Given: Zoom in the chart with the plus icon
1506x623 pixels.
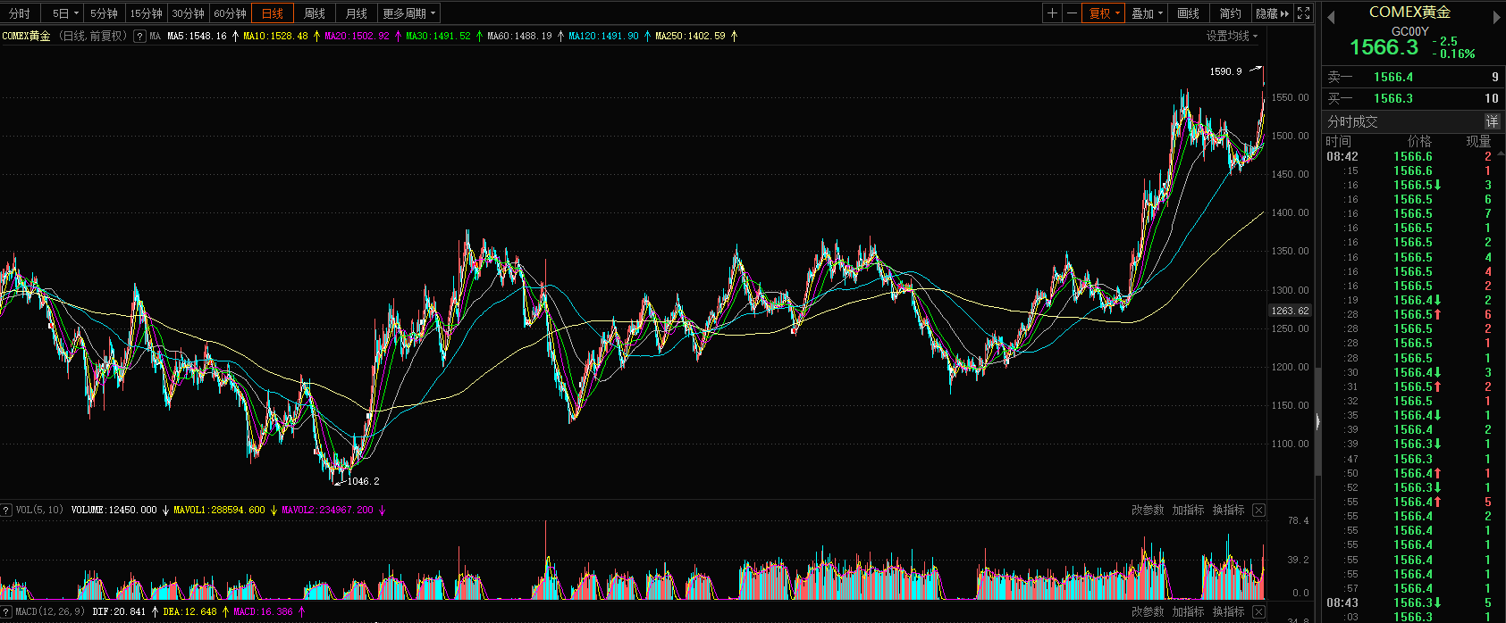Looking at the screenshot, I should (x=1053, y=13).
